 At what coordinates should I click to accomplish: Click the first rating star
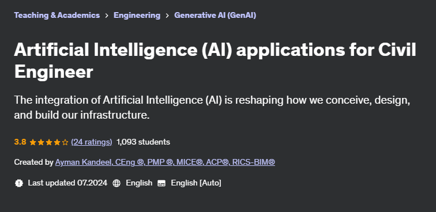[x=32, y=142]
